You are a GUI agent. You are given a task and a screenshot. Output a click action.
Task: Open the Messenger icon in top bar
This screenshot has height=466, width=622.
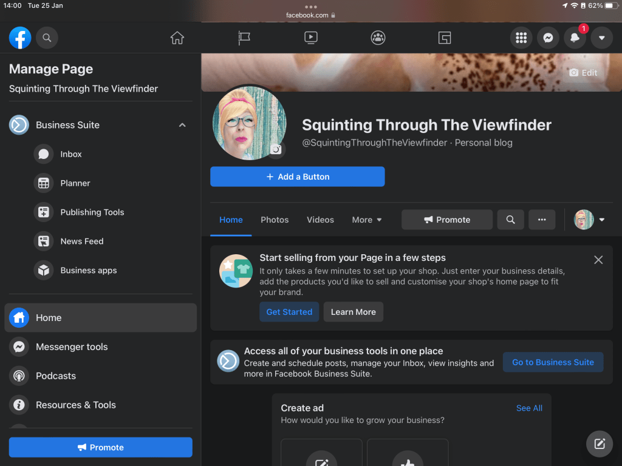pos(548,38)
